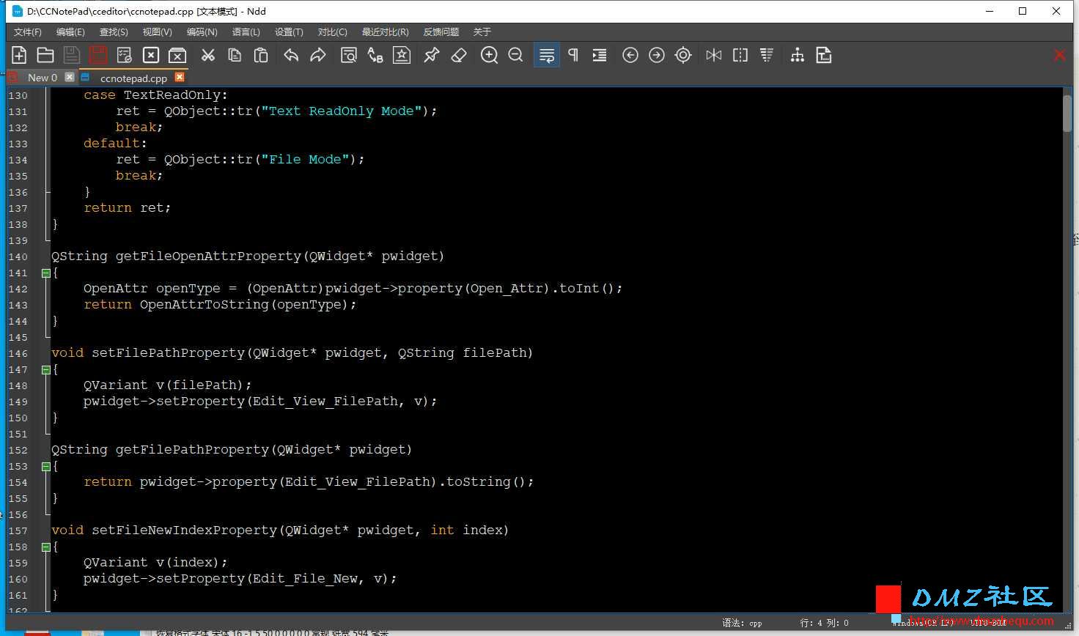Collapse fold at line 147
The image size is (1079, 636).
46,369
